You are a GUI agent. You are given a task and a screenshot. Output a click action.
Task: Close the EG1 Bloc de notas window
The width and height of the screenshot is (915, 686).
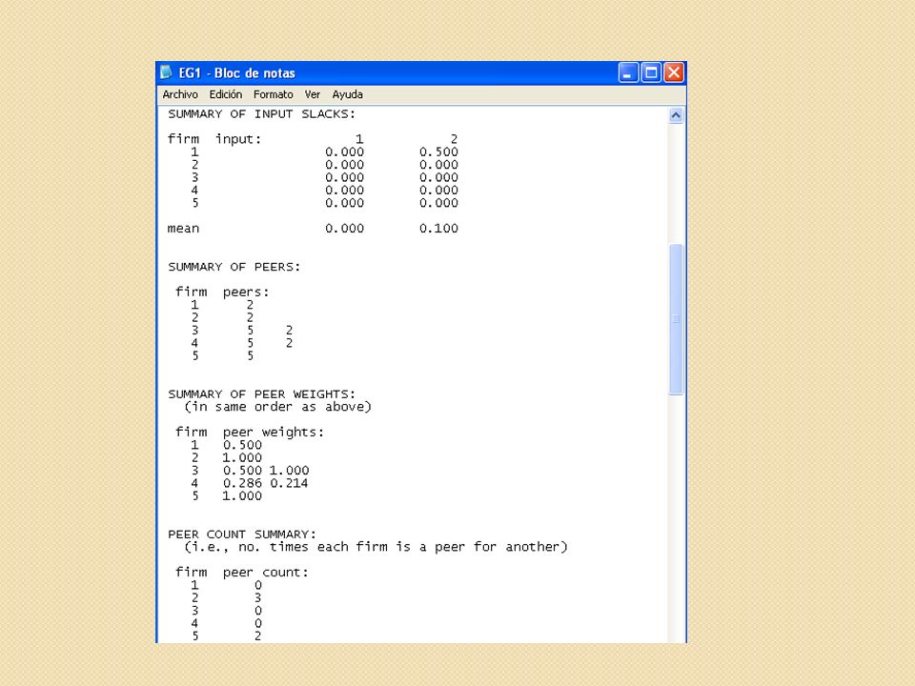674,73
